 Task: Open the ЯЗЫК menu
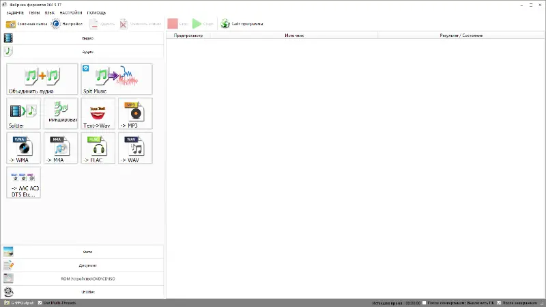click(x=49, y=13)
